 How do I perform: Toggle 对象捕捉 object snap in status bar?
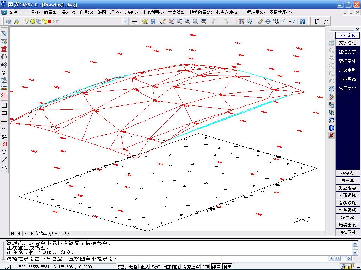click(171, 267)
